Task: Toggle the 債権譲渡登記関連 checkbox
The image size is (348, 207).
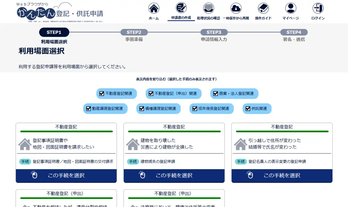Action: point(142,109)
